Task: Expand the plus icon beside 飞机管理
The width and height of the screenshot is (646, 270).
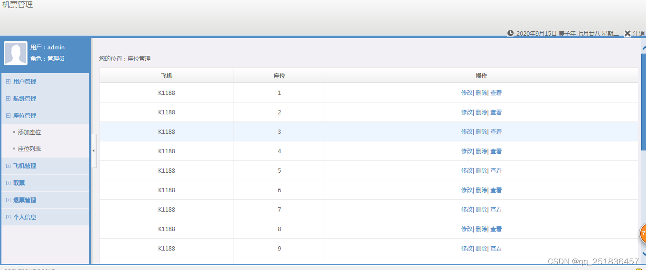Action: tap(8, 166)
